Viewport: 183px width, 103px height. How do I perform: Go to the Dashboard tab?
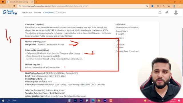(x=27, y=12)
